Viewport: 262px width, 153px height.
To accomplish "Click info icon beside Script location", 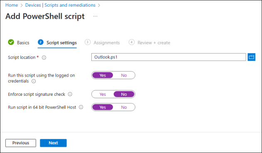I will pos(44,58).
